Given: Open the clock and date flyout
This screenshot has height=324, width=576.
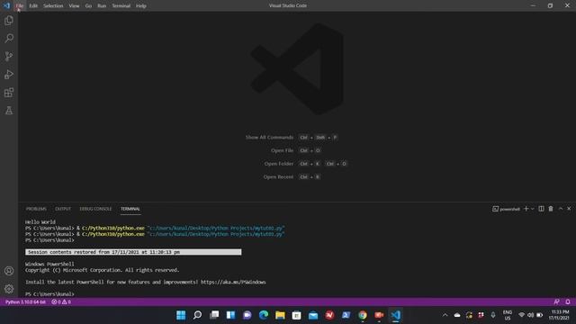Looking at the screenshot, I should [x=560, y=315].
